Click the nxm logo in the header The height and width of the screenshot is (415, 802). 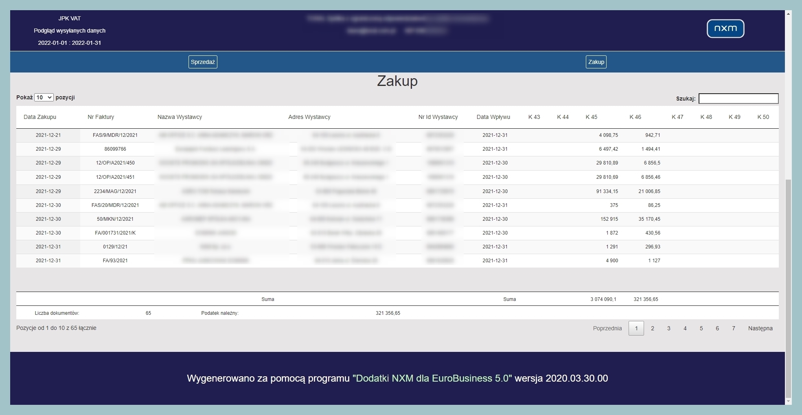725,29
